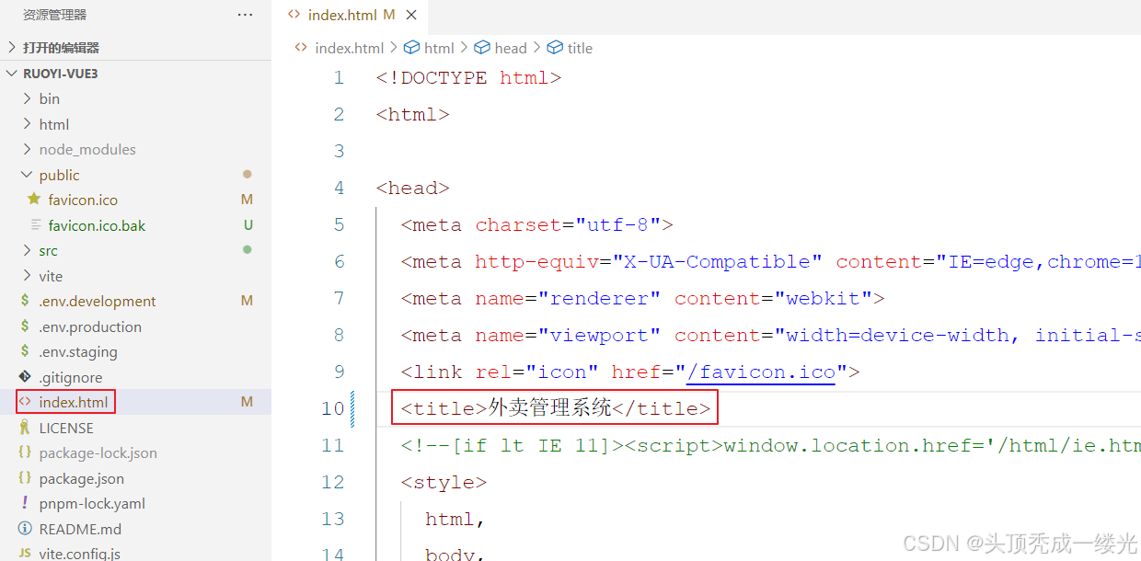The image size is (1141, 561).
Task: Open package.json file
Action: point(82,478)
